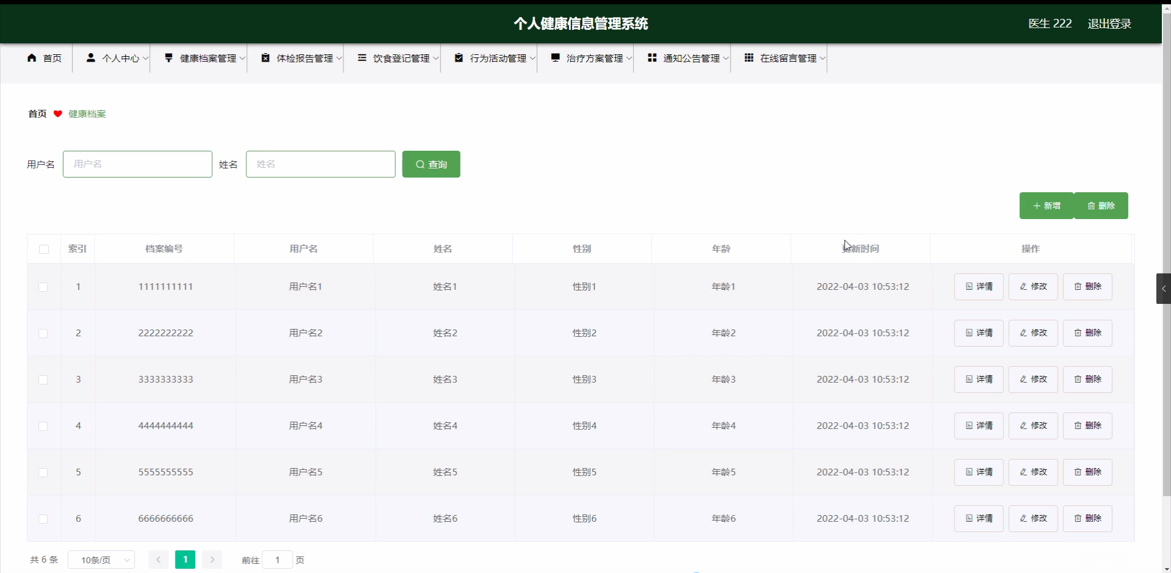Click the trash icon in the green 删除 button

click(1091, 206)
